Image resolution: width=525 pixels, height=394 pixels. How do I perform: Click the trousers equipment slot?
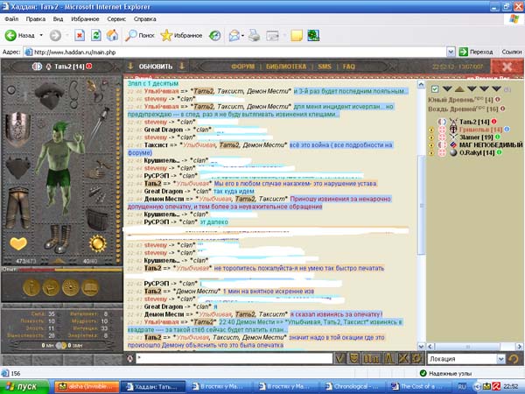[17, 208]
